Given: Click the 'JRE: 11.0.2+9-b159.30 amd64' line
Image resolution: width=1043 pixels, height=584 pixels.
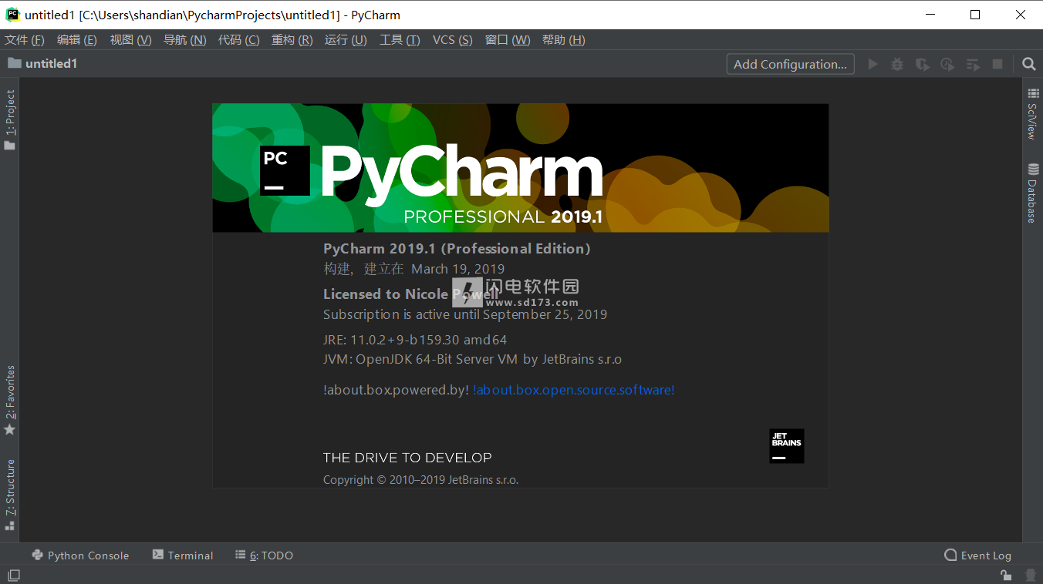Looking at the screenshot, I should point(415,340).
